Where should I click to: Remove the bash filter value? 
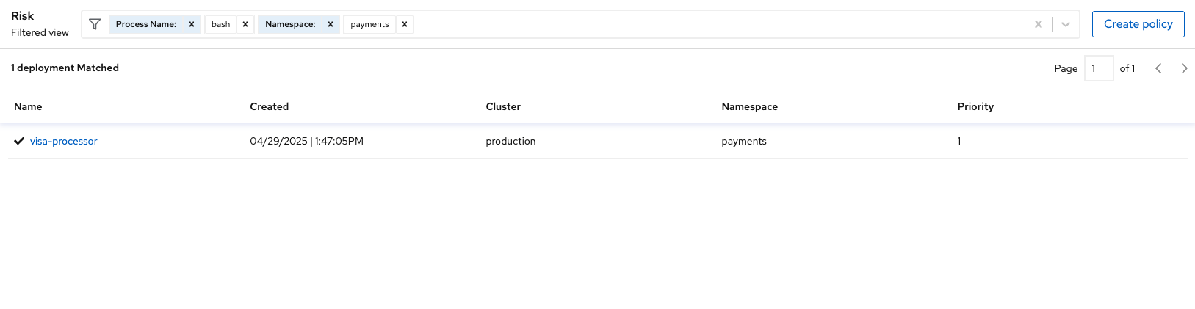tap(245, 24)
